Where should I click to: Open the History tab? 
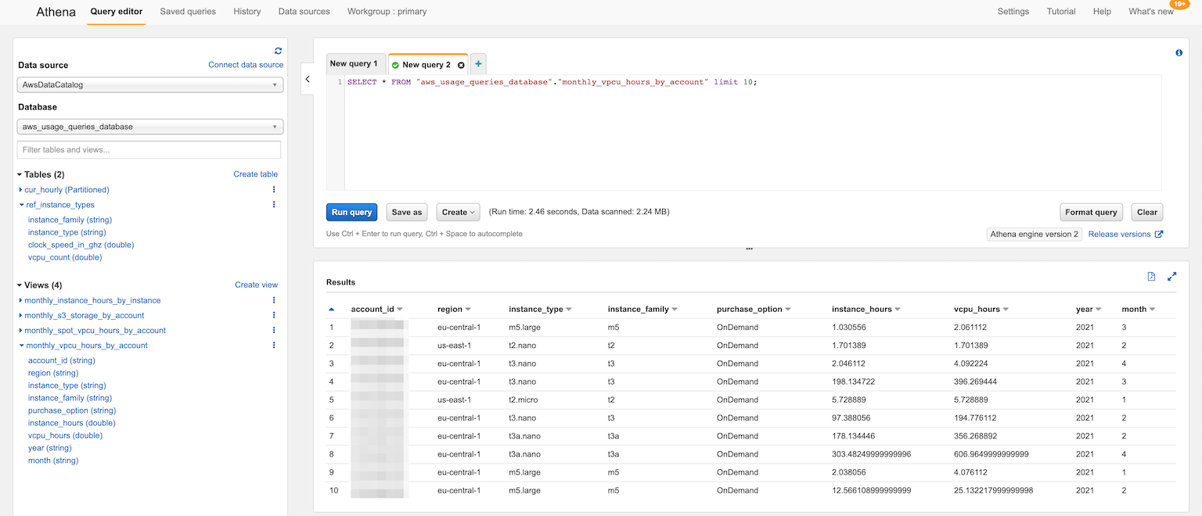pos(247,12)
